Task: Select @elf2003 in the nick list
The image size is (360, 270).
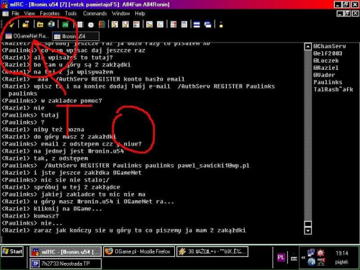Action: click(x=328, y=53)
